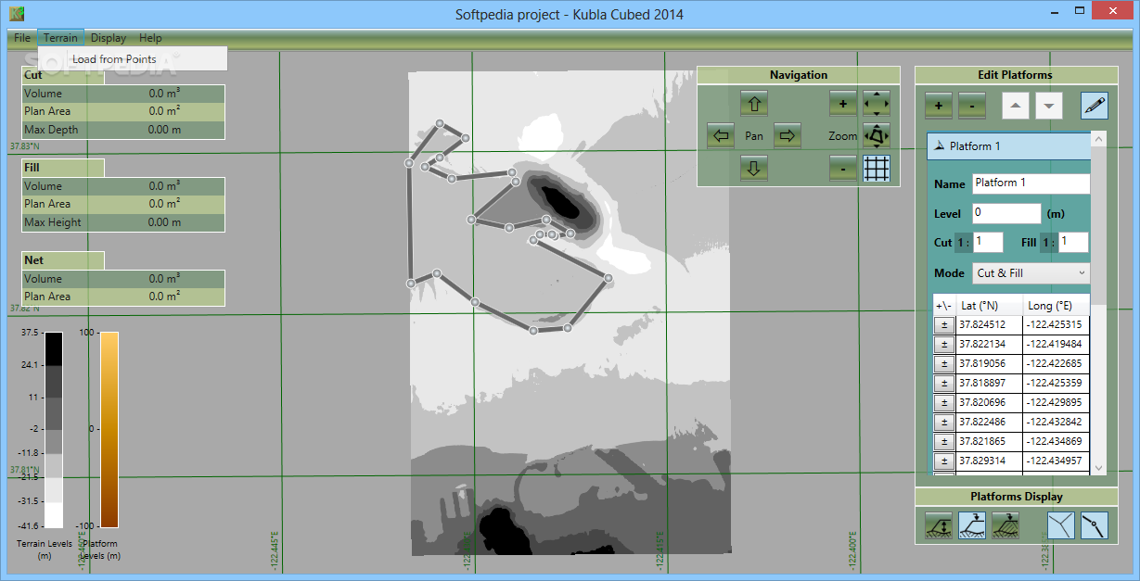Select latitude cell 37.829314

(x=989, y=461)
